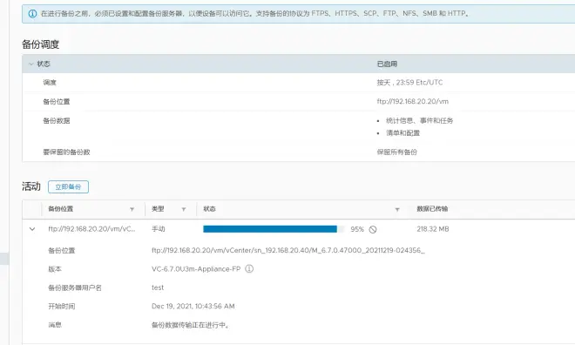Open the filter for the 状态 column

click(x=397, y=209)
